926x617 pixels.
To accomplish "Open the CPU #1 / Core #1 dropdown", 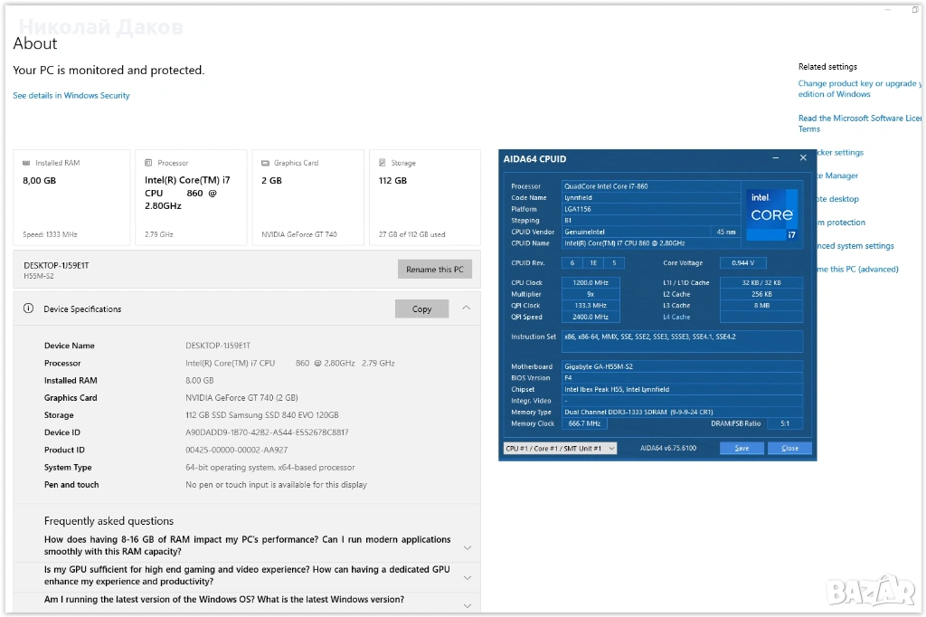I will click(560, 449).
